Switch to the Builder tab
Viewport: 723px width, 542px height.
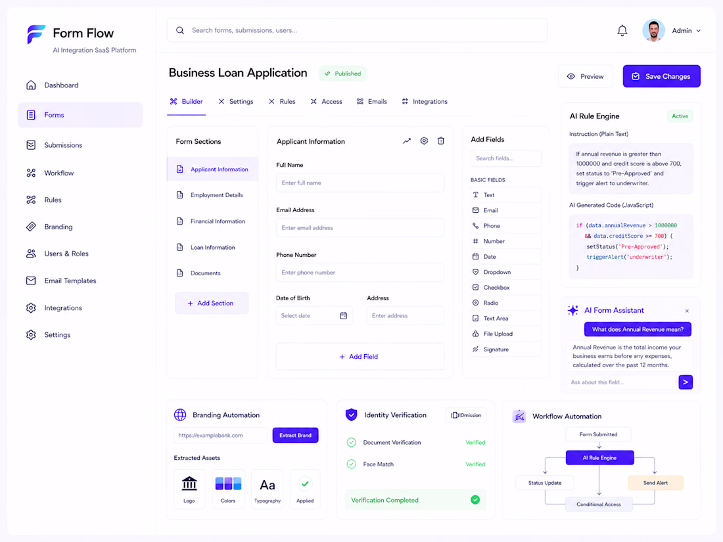tap(186, 102)
